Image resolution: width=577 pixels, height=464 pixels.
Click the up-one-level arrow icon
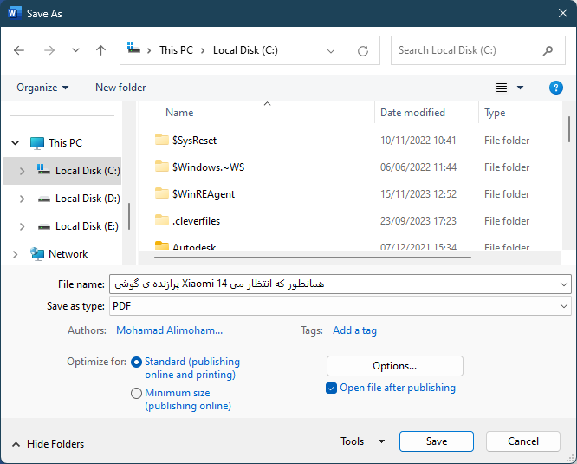(100, 50)
